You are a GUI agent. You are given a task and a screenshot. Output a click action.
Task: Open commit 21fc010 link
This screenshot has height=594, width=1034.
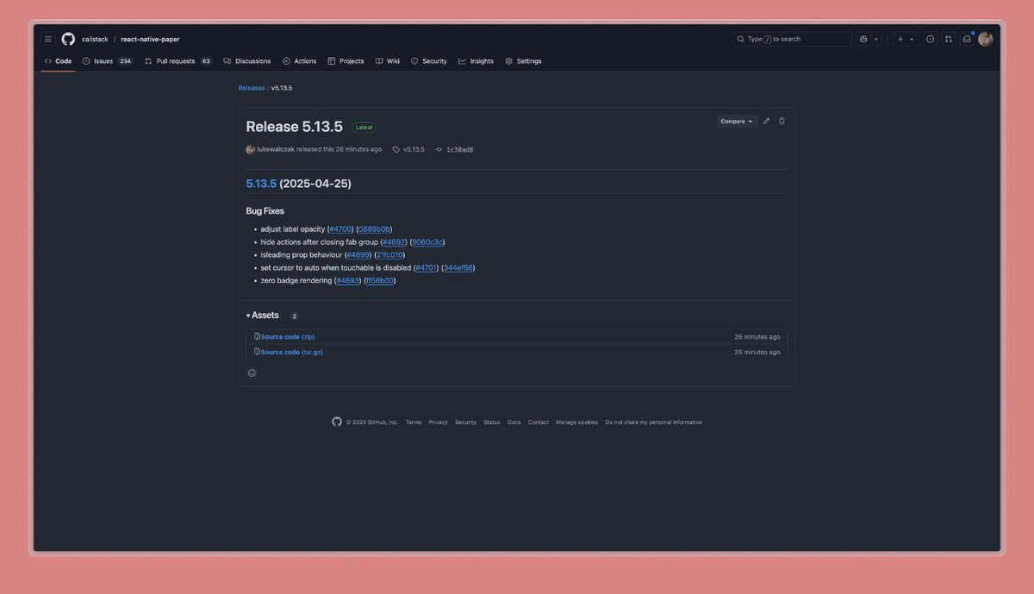coord(389,255)
